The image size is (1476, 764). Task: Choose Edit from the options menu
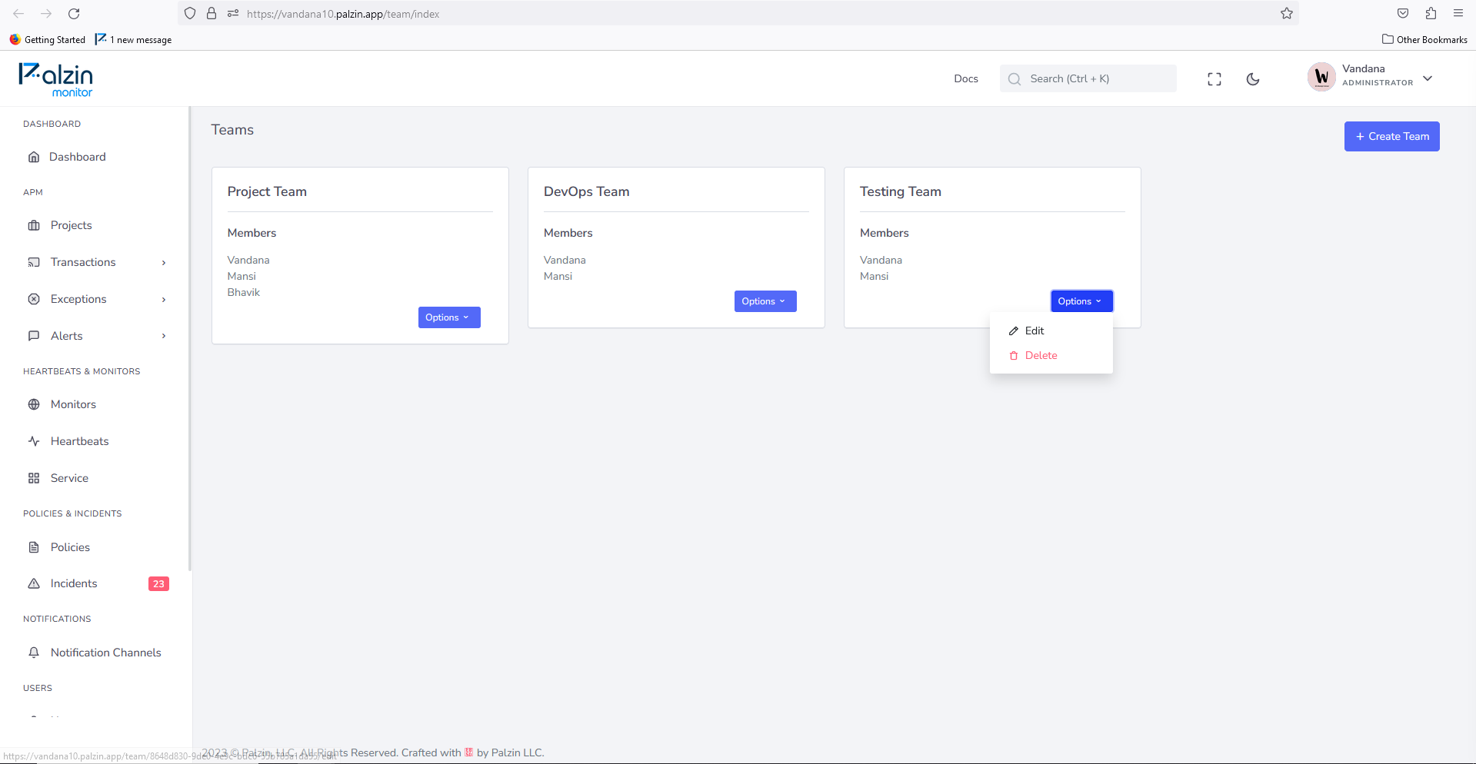coord(1051,331)
